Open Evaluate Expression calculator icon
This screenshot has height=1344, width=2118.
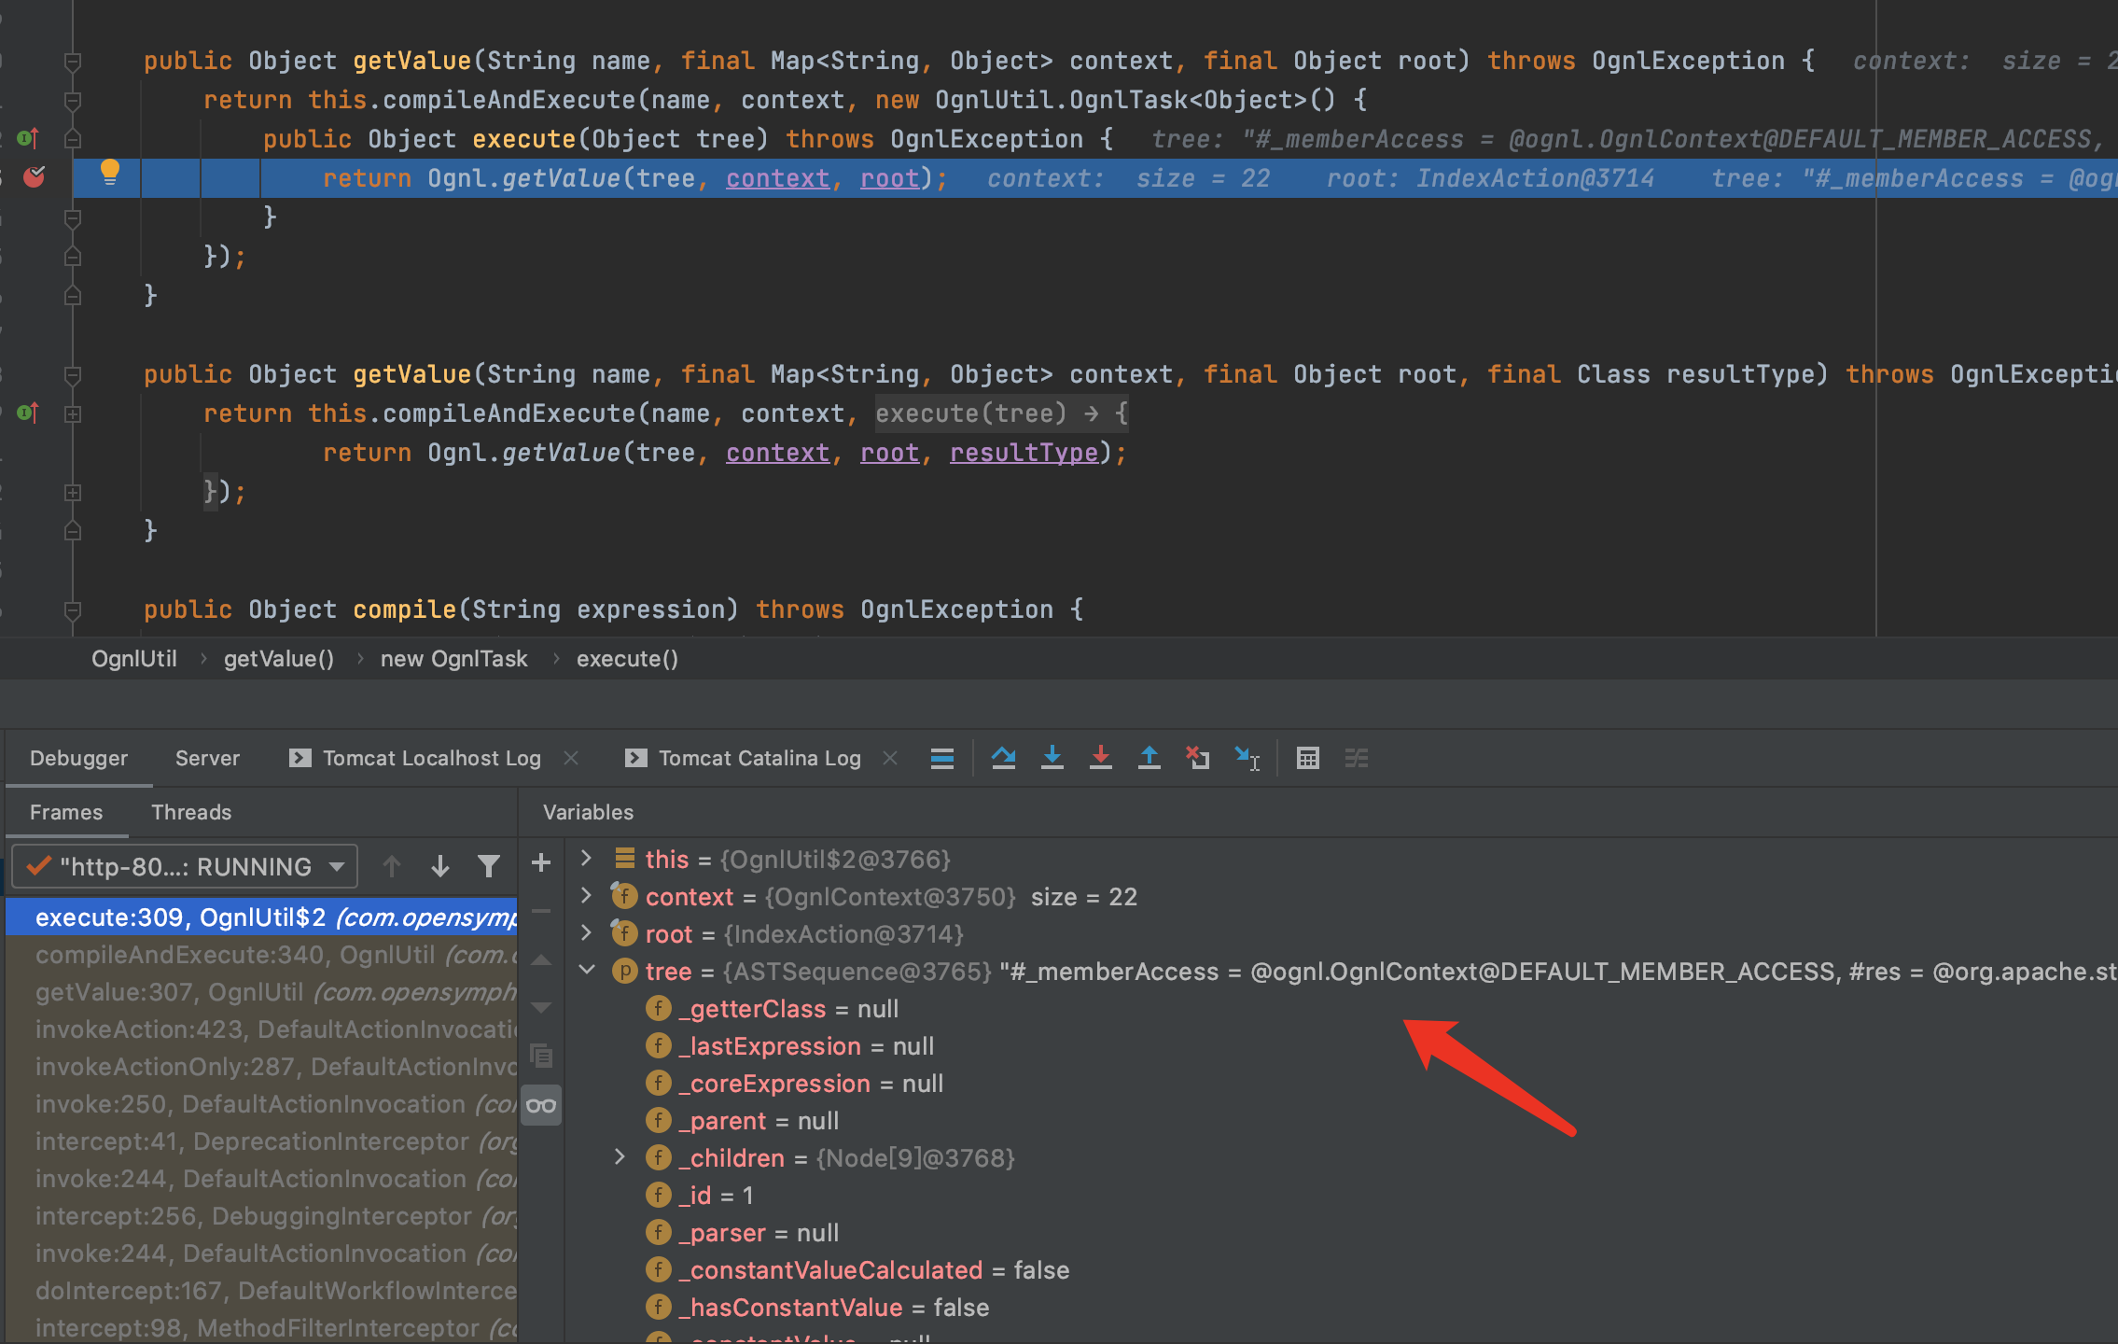(1307, 758)
